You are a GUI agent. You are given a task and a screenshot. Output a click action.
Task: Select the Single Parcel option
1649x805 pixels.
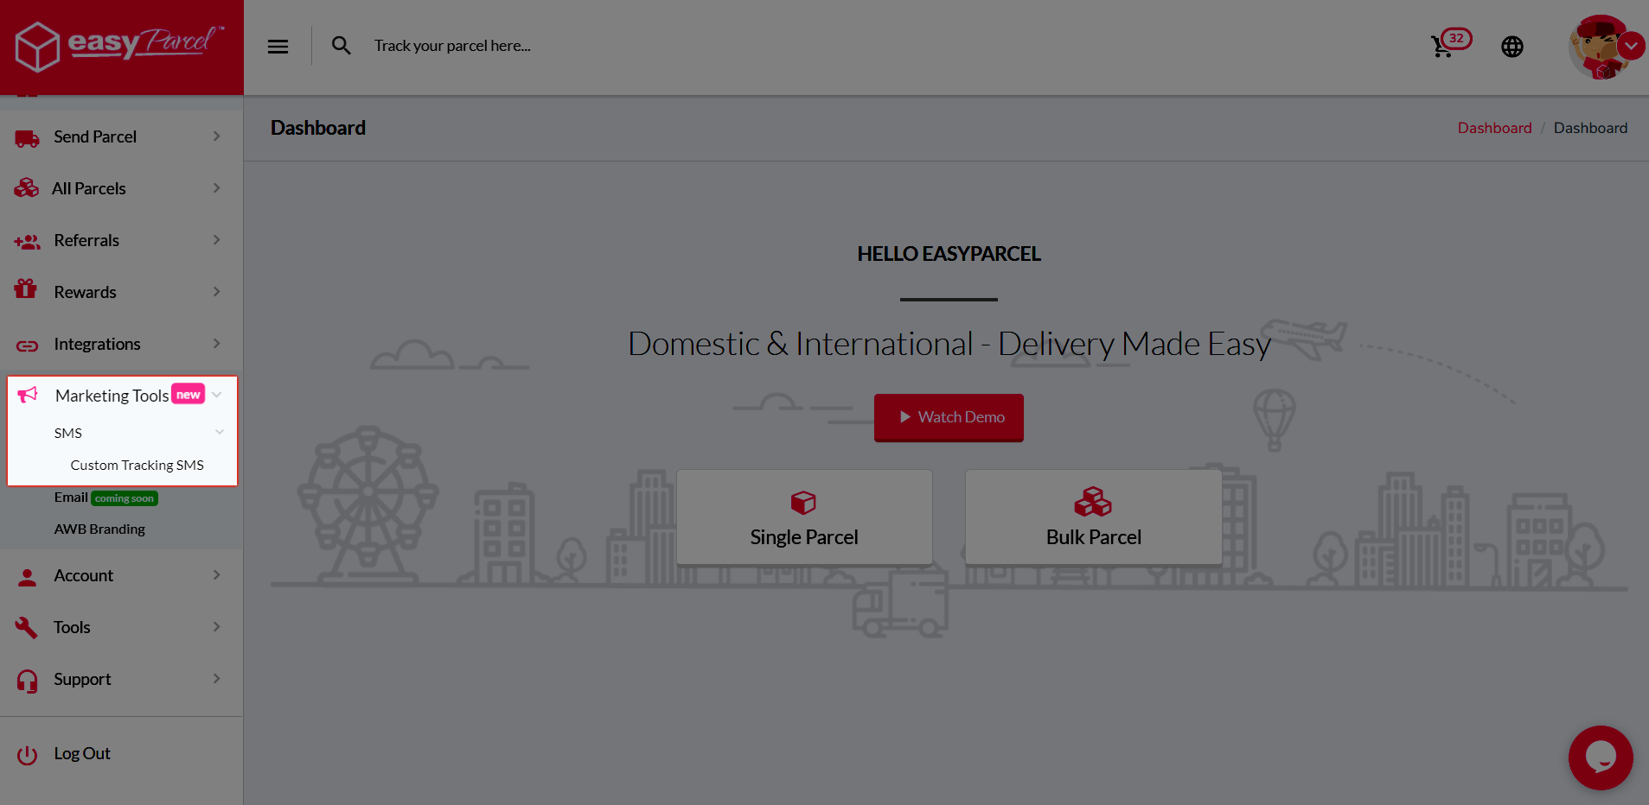pos(803,517)
